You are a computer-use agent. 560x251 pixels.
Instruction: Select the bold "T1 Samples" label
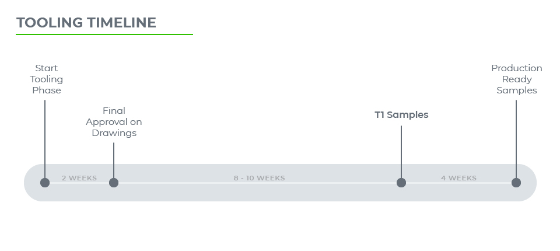pos(401,115)
